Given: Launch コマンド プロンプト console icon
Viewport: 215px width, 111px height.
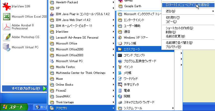Looking at the screenshot, I should (120, 55).
